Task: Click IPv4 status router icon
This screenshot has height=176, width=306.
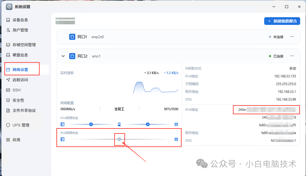Action: click(119, 124)
